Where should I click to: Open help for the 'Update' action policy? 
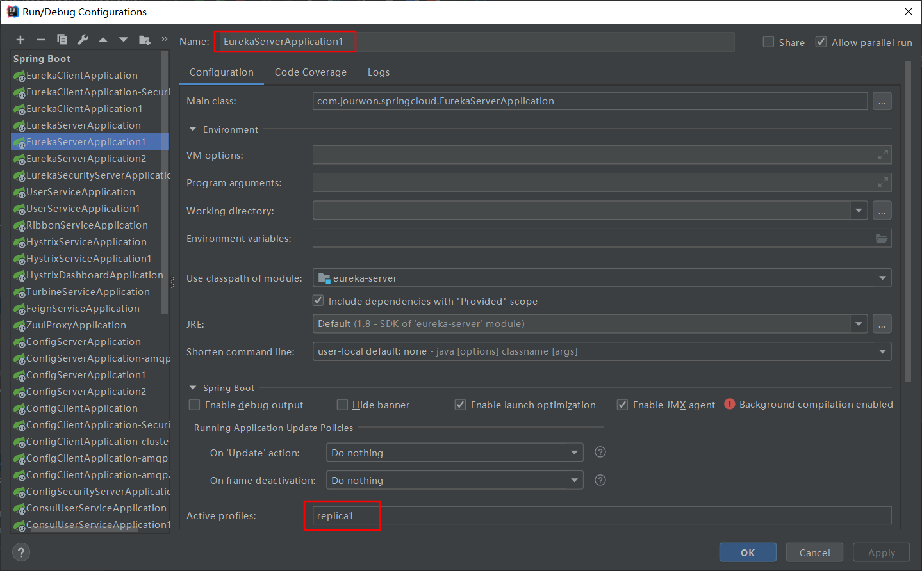tap(600, 452)
